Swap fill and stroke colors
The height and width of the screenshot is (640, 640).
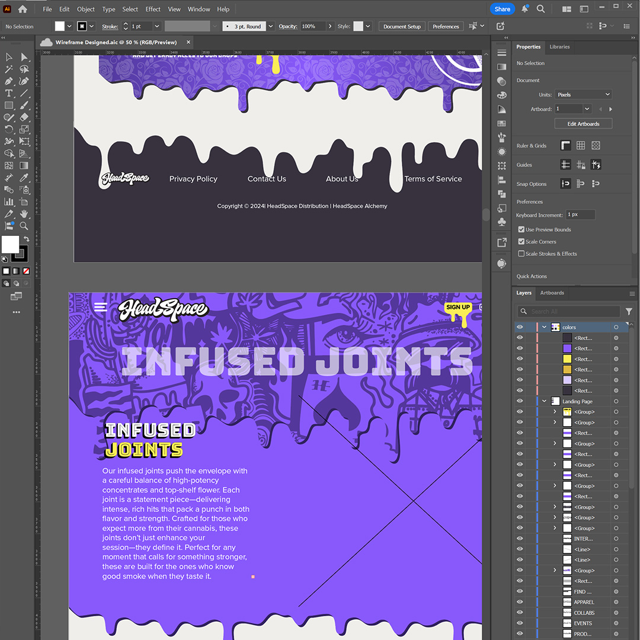pos(26,239)
